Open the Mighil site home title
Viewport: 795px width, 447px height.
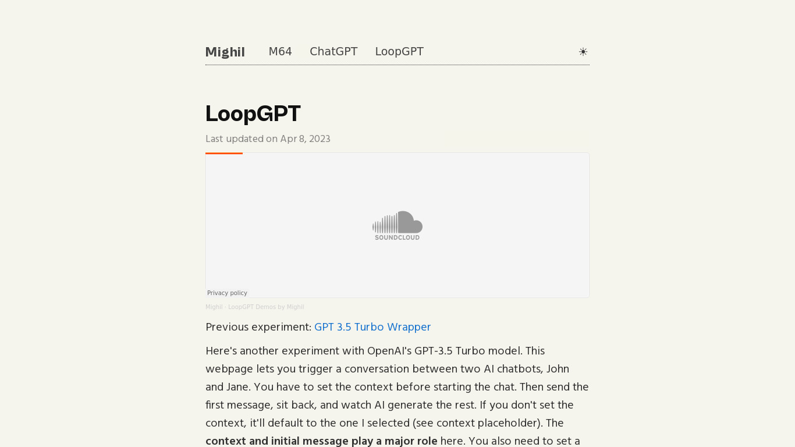tap(225, 52)
